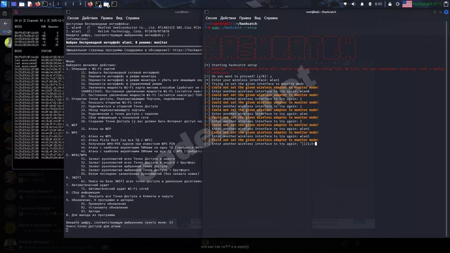
Task: Switch to workspace 4
Action: (81, 4)
